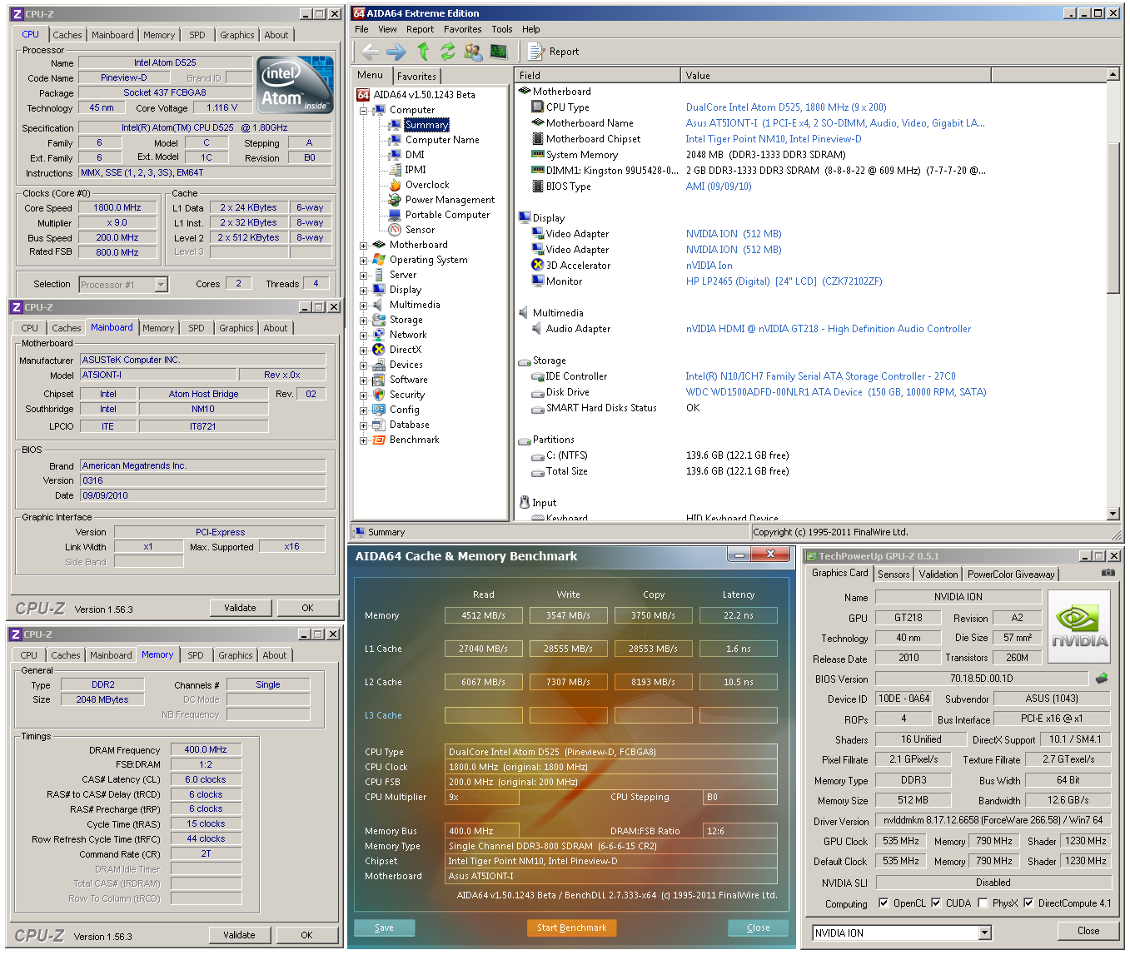Click the AIDA64 v1.50.1243 Beta root icon
The width and height of the screenshot is (1130, 955).
tap(363, 95)
